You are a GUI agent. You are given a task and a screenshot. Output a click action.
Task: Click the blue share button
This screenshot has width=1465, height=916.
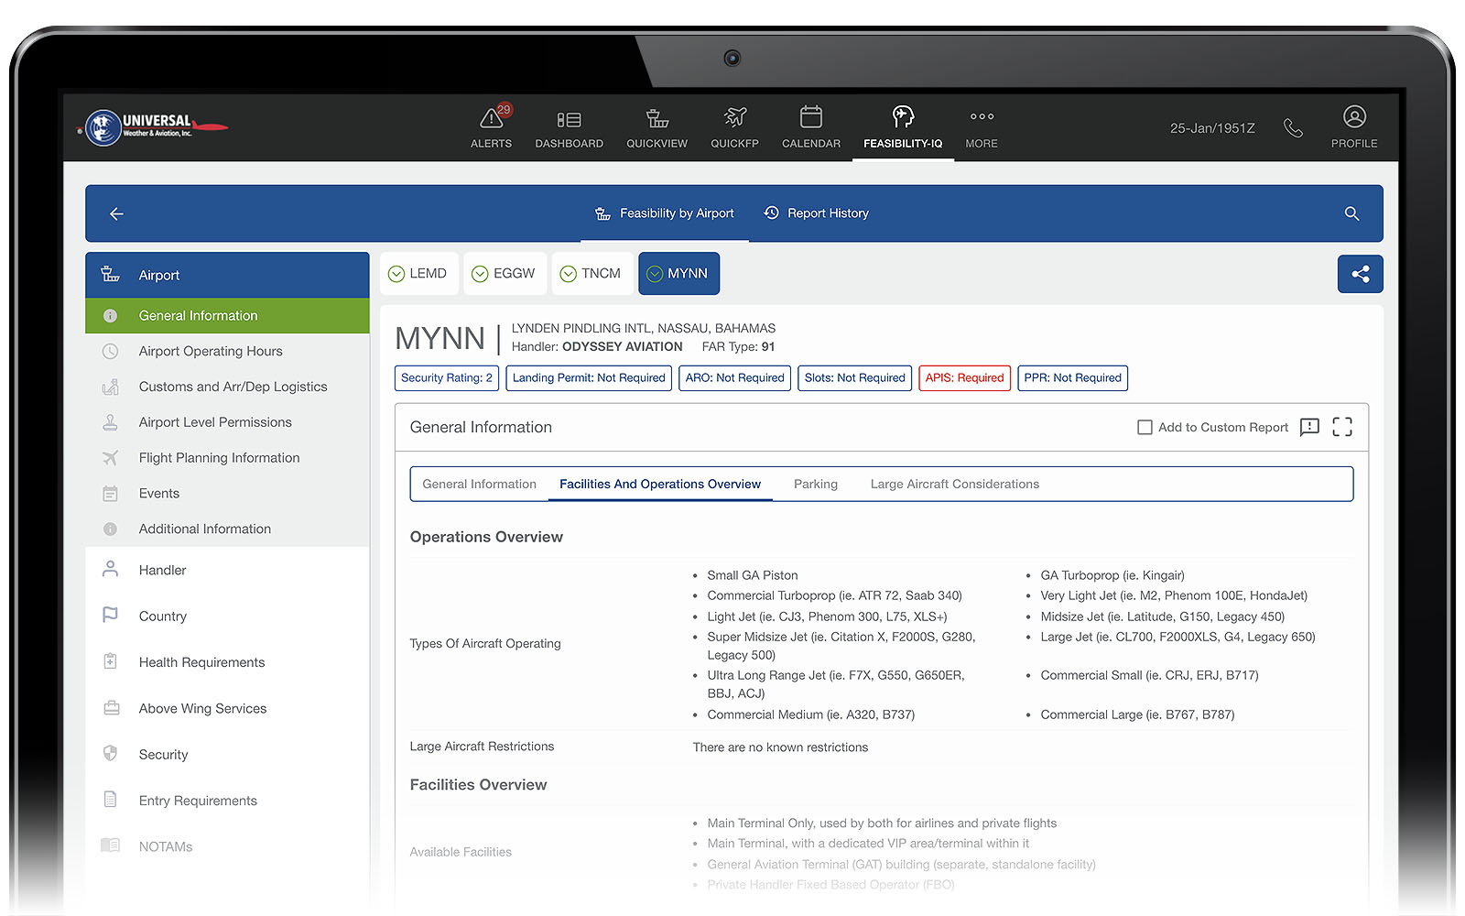[x=1360, y=274]
